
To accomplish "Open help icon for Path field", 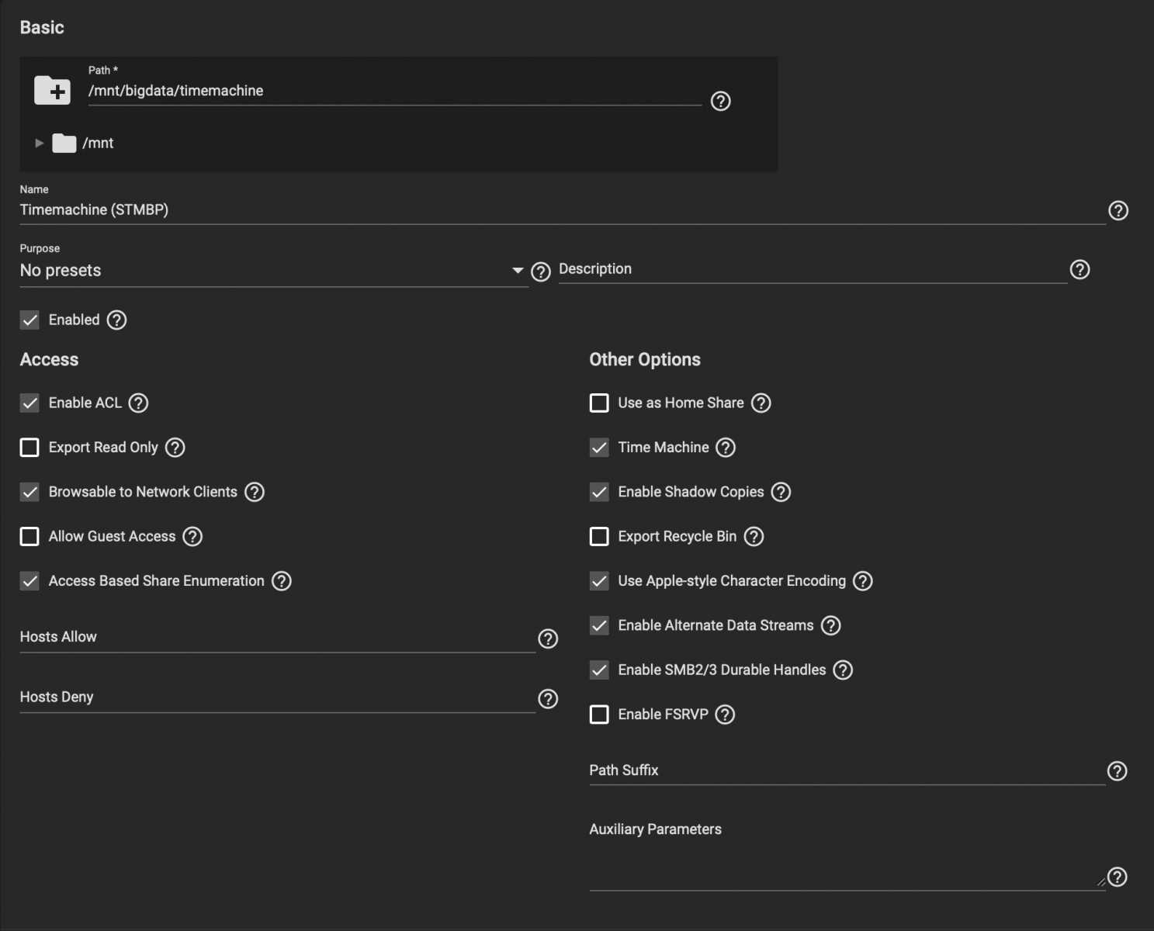I will pos(720,101).
